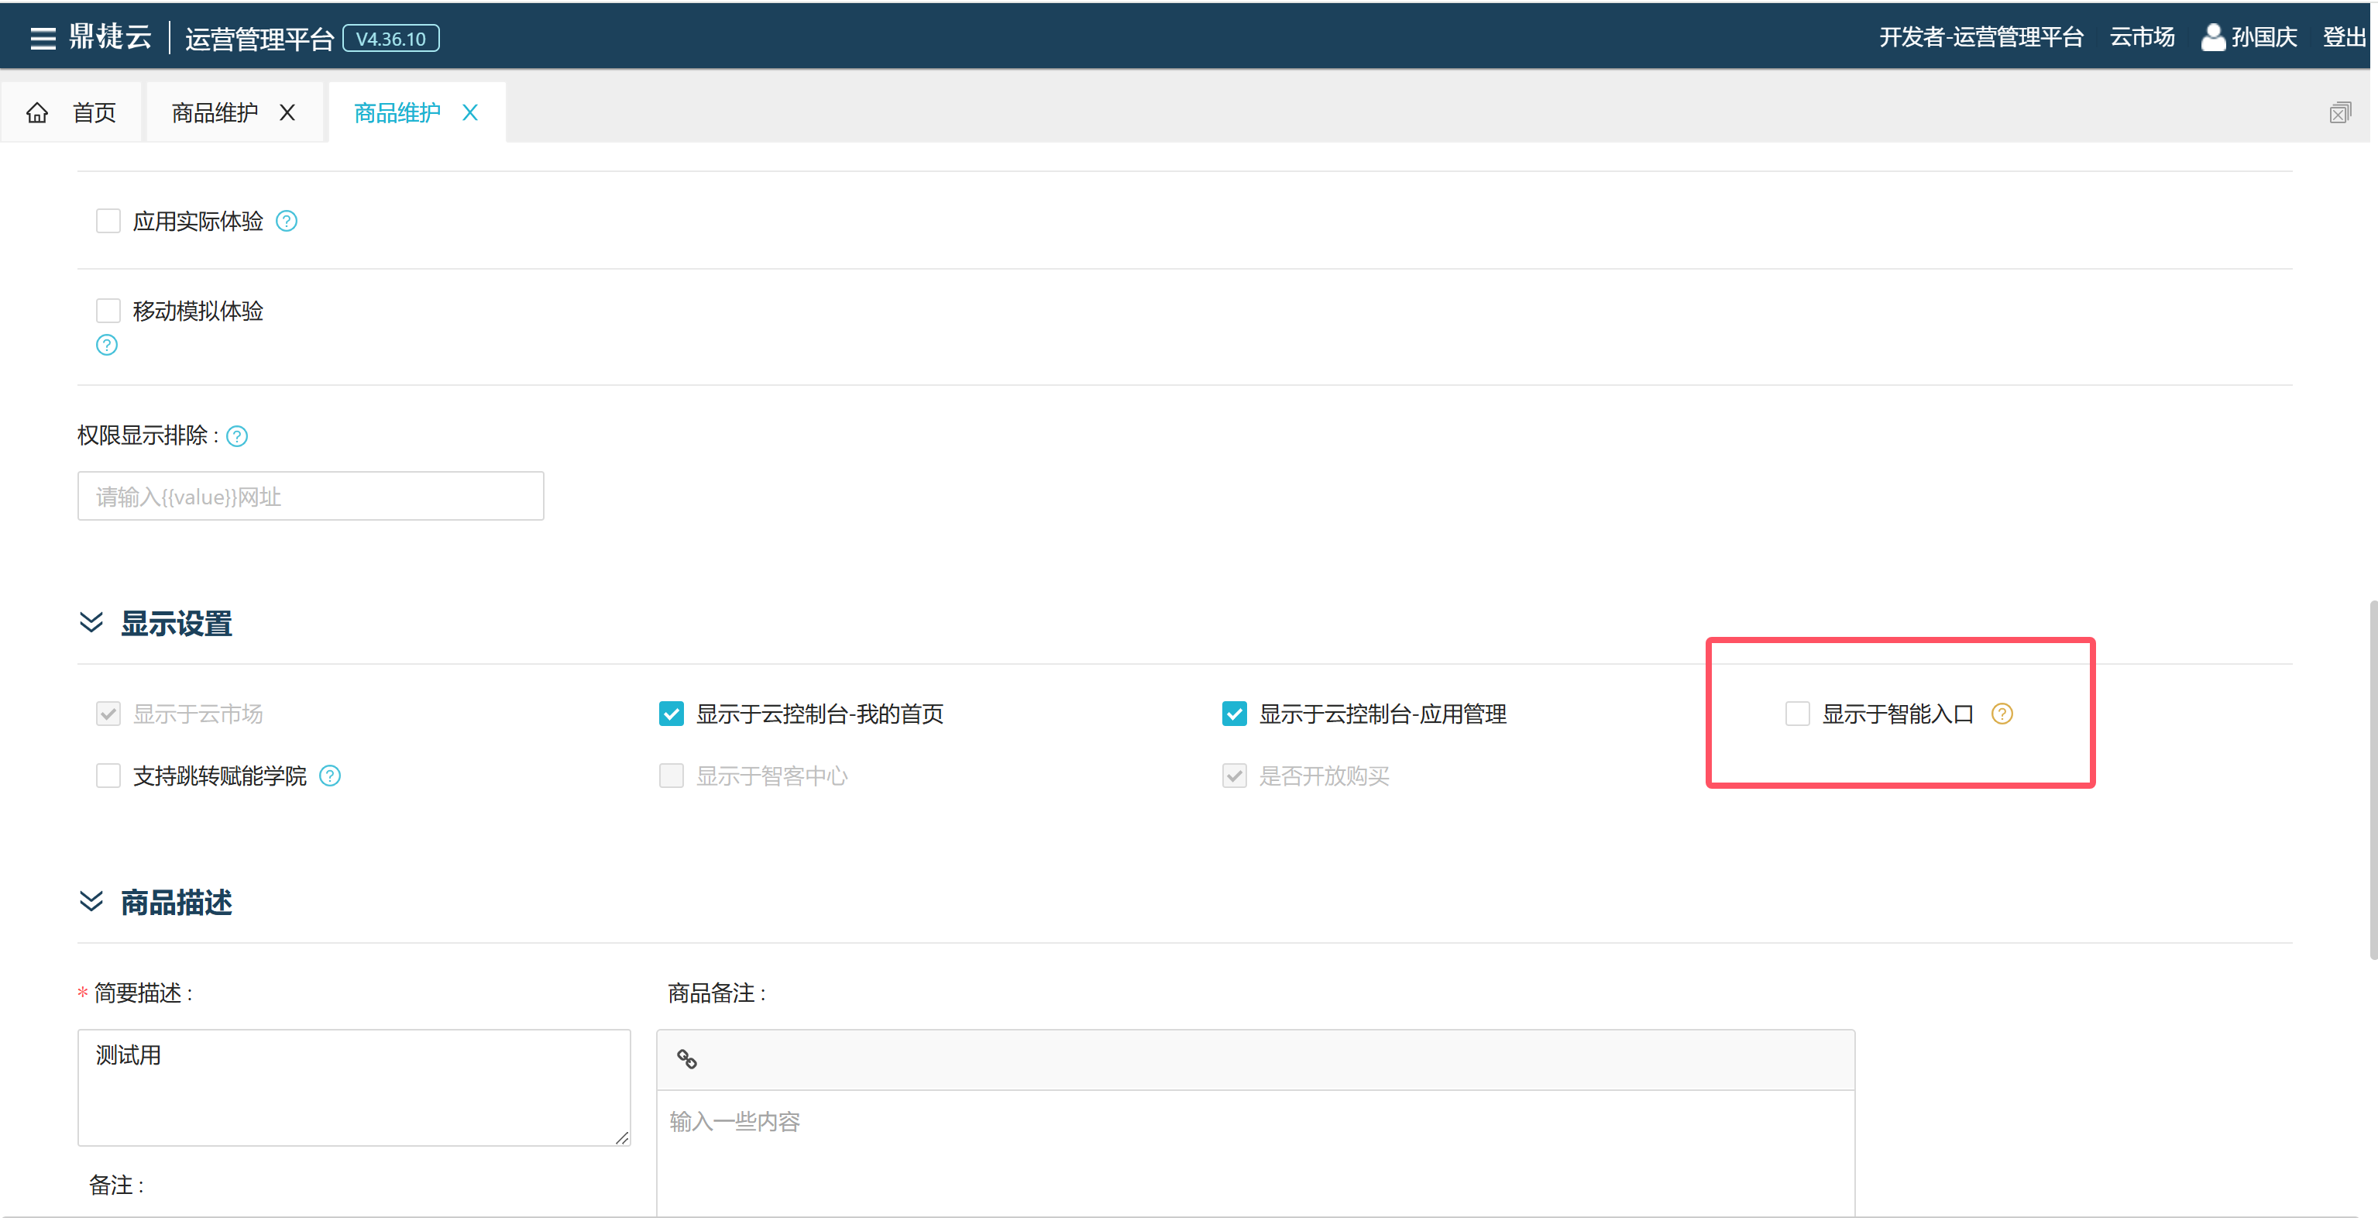This screenshot has height=1218, width=2378.
Task: Enable 显示于智能入口 checkbox
Action: pyautogui.click(x=1797, y=714)
